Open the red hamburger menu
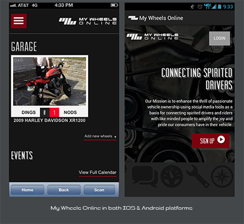Image resolution: width=244 pixels, height=224 pixels. click(18, 21)
